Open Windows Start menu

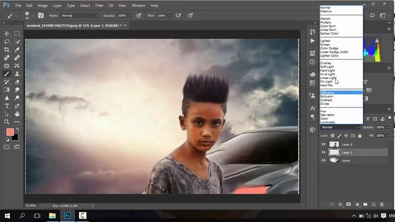pyautogui.click(x=7, y=216)
